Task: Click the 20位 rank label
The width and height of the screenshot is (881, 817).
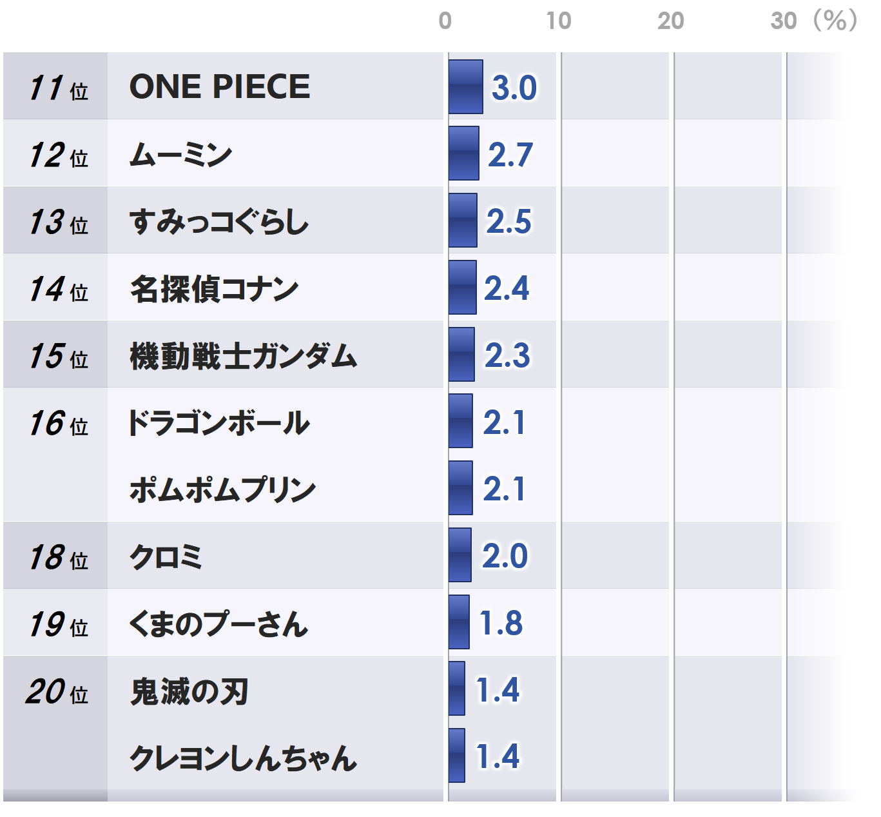Action: [57, 692]
